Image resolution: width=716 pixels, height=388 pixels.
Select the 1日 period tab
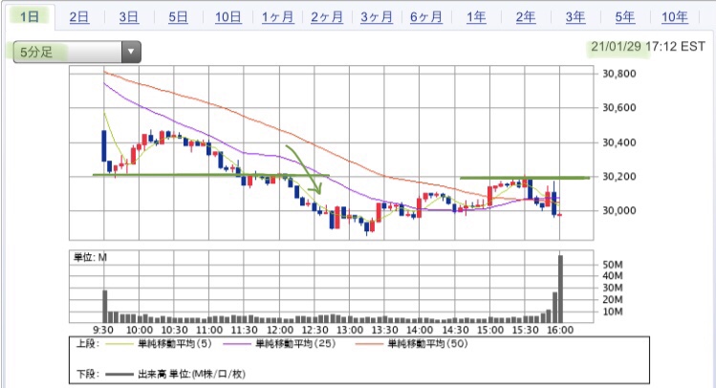(x=30, y=17)
